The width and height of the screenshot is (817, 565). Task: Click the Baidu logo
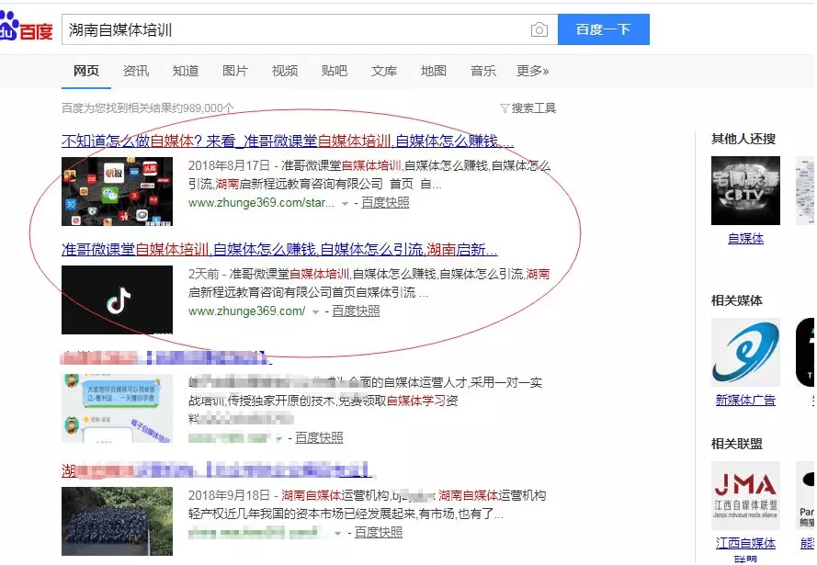(26, 30)
